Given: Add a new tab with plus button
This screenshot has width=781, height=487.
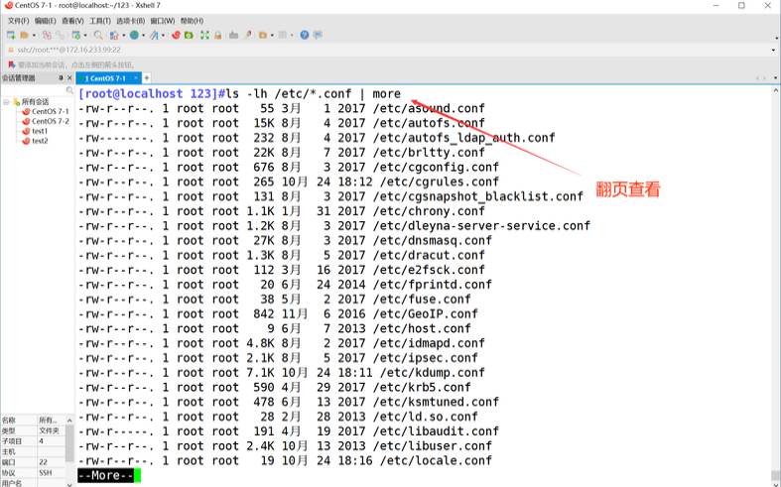Looking at the screenshot, I should point(147,78).
